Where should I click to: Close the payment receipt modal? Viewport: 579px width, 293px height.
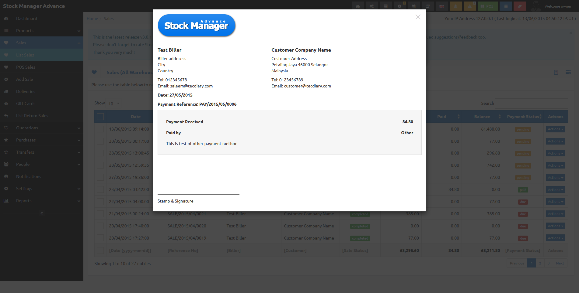pyautogui.click(x=418, y=17)
